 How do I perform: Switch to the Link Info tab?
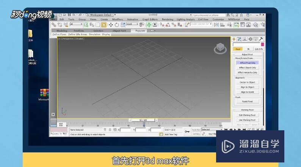click(259, 49)
